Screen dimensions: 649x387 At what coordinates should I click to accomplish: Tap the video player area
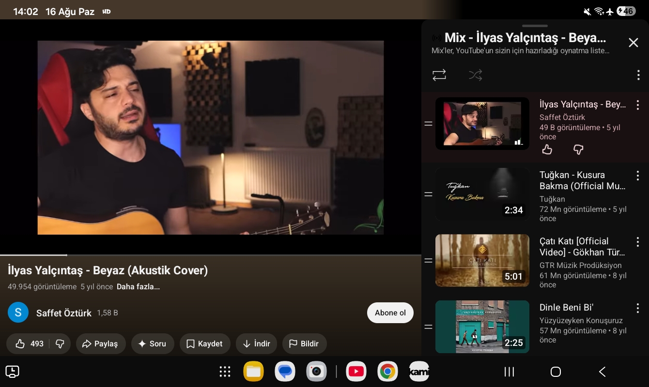(x=211, y=137)
